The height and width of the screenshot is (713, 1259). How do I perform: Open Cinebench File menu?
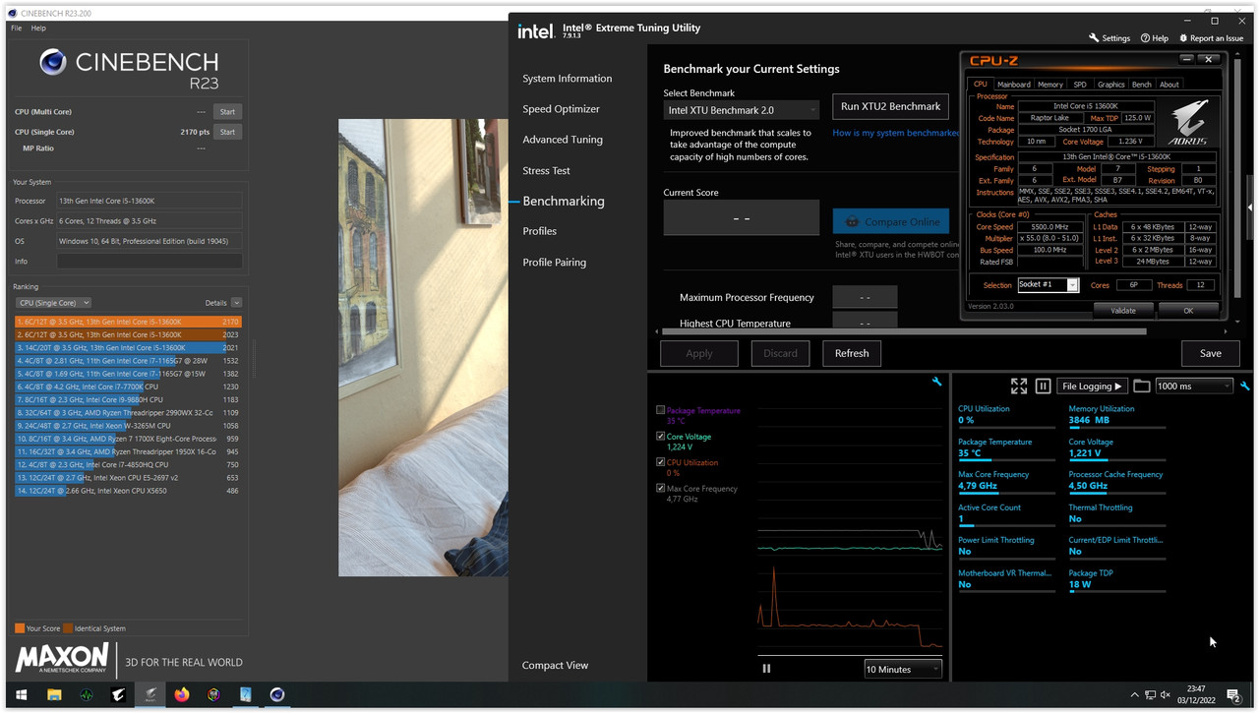tap(16, 29)
